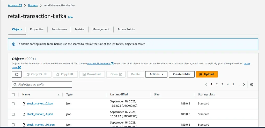Select the stock_market_.0.json checkbox

coord(13,104)
